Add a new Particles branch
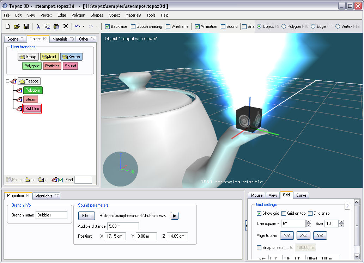Screen dimensions: 364x263 click(x=52, y=66)
